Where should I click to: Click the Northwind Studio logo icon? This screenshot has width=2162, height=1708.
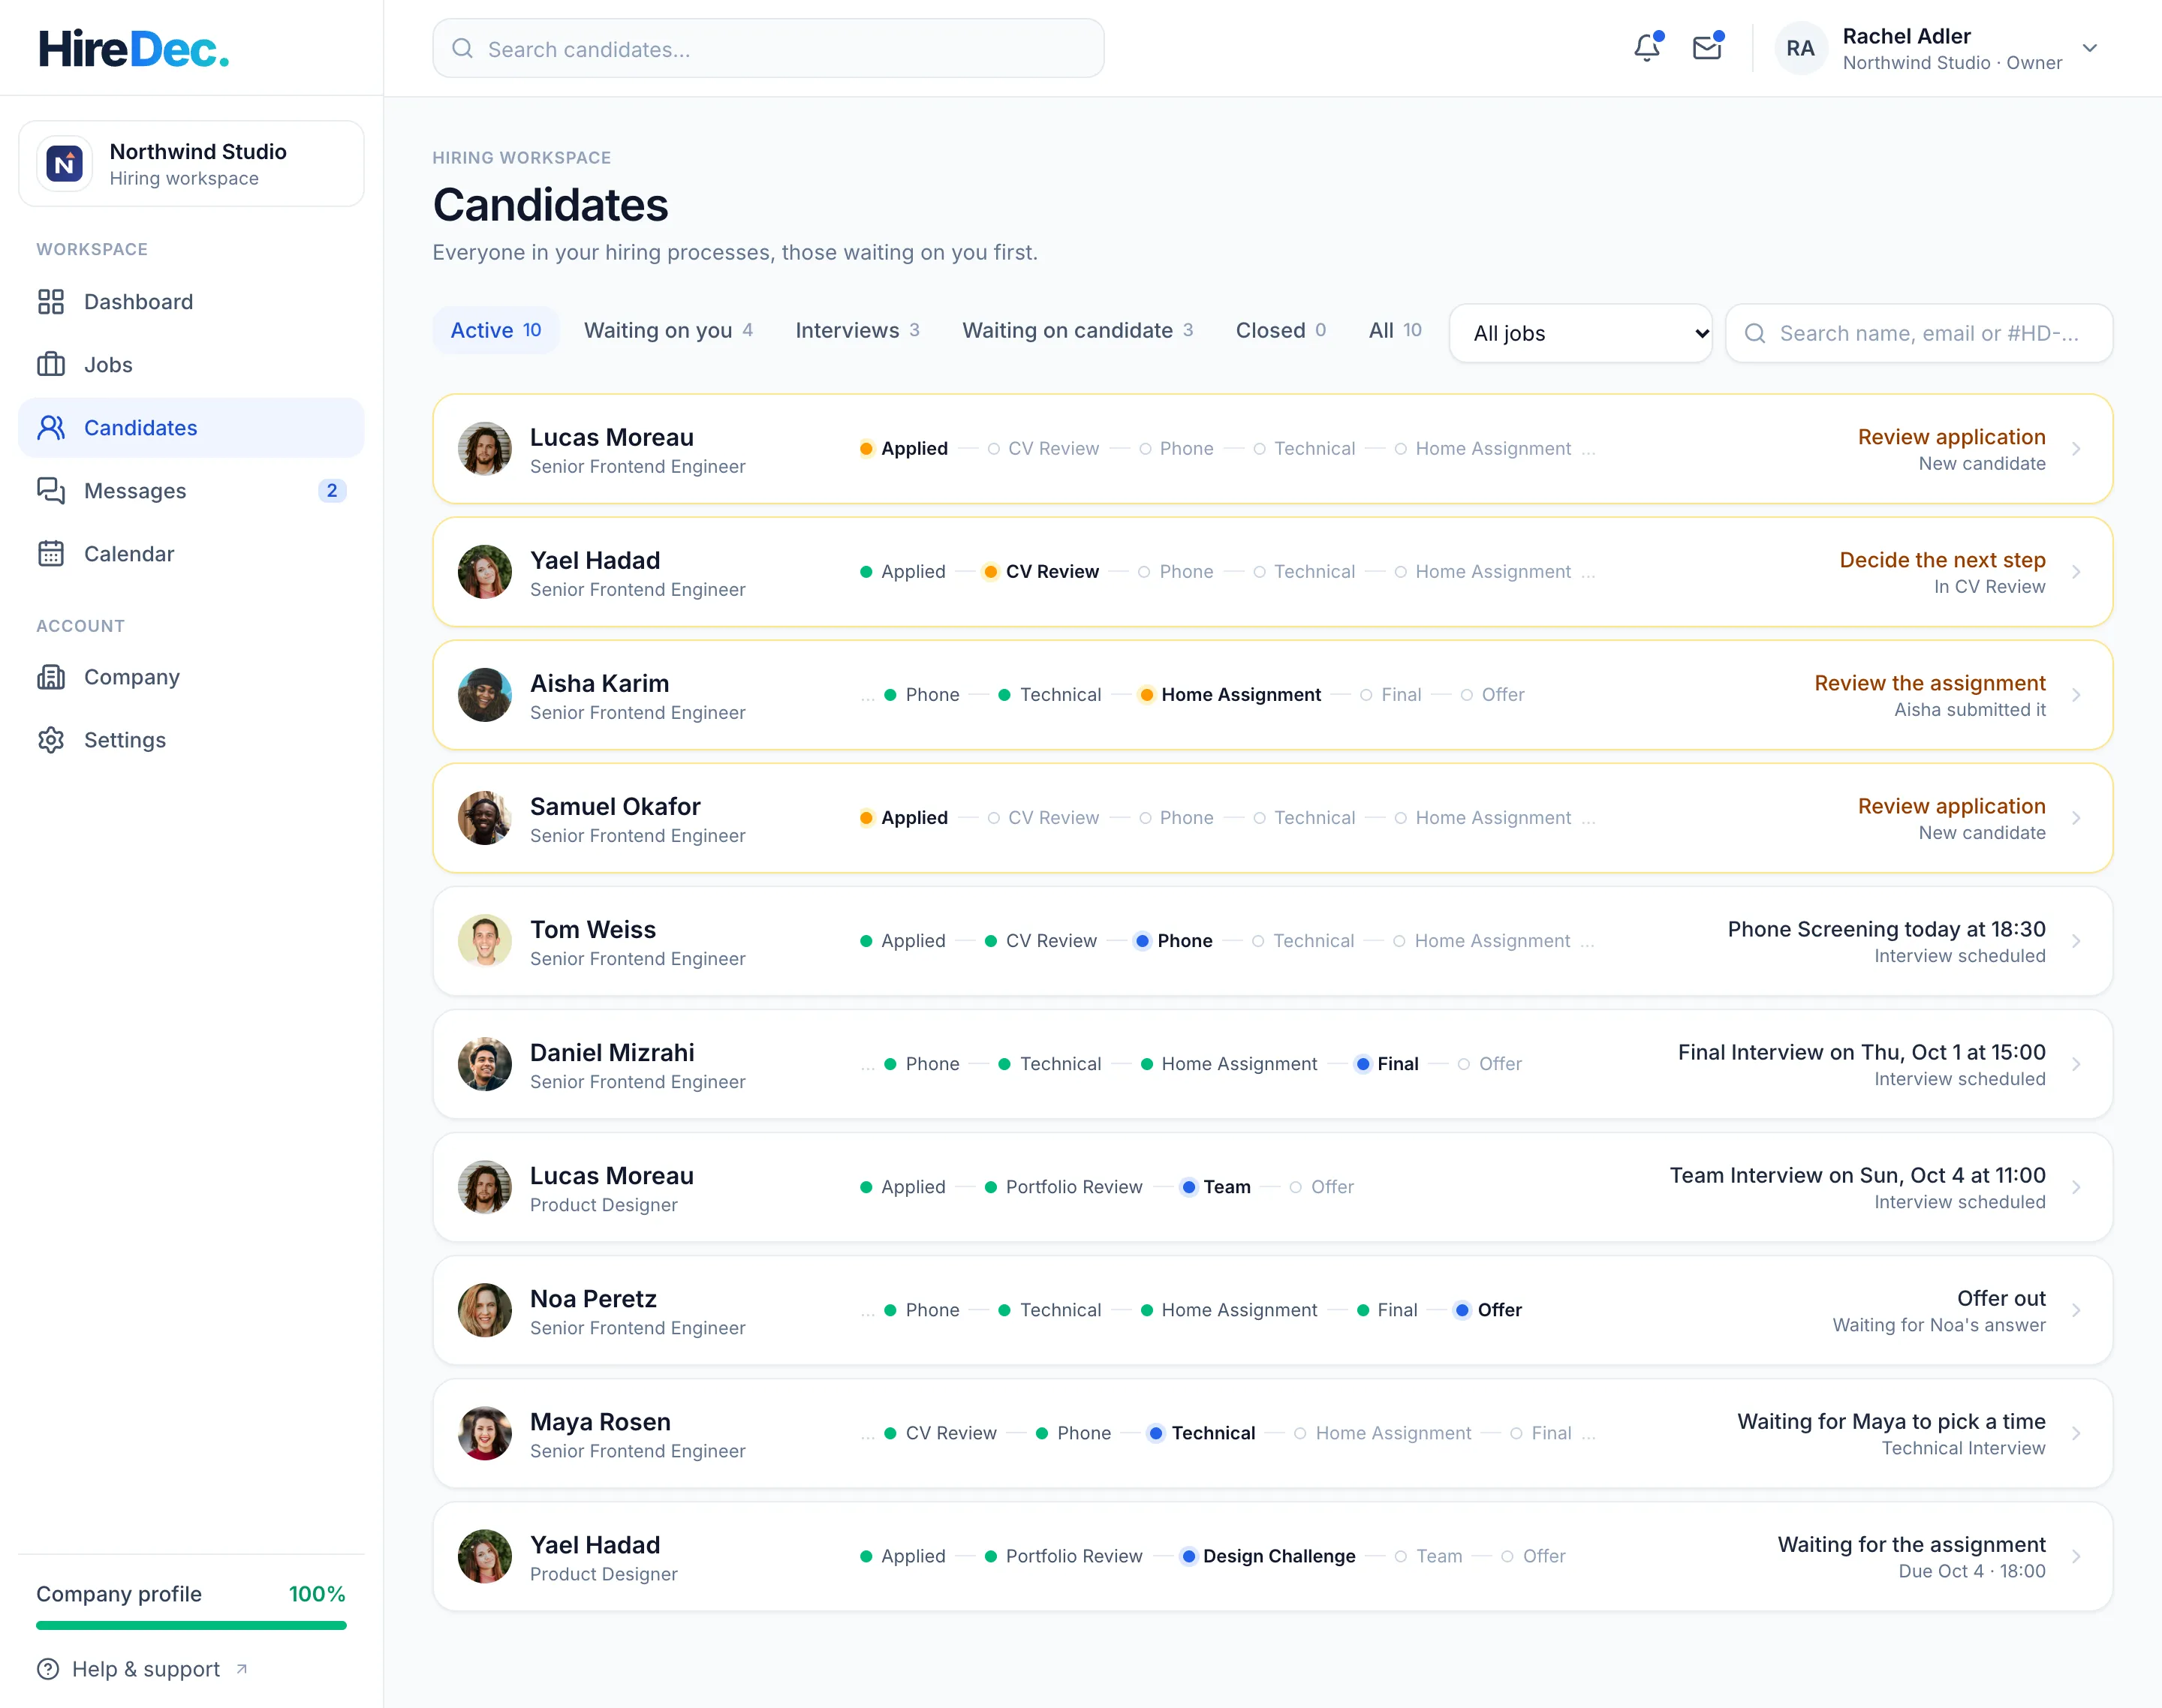[65, 164]
